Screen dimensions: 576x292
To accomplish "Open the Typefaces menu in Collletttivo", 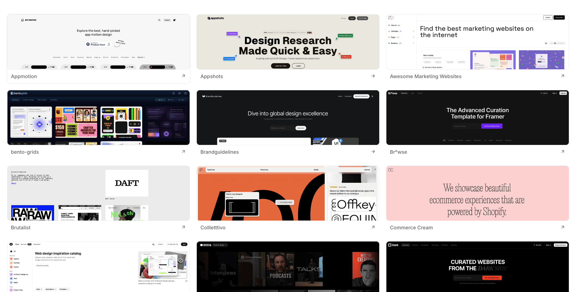I will [x=211, y=170].
